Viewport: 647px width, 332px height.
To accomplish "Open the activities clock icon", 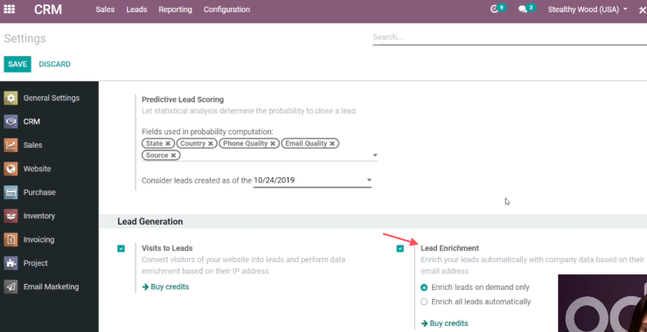I will point(494,10).
